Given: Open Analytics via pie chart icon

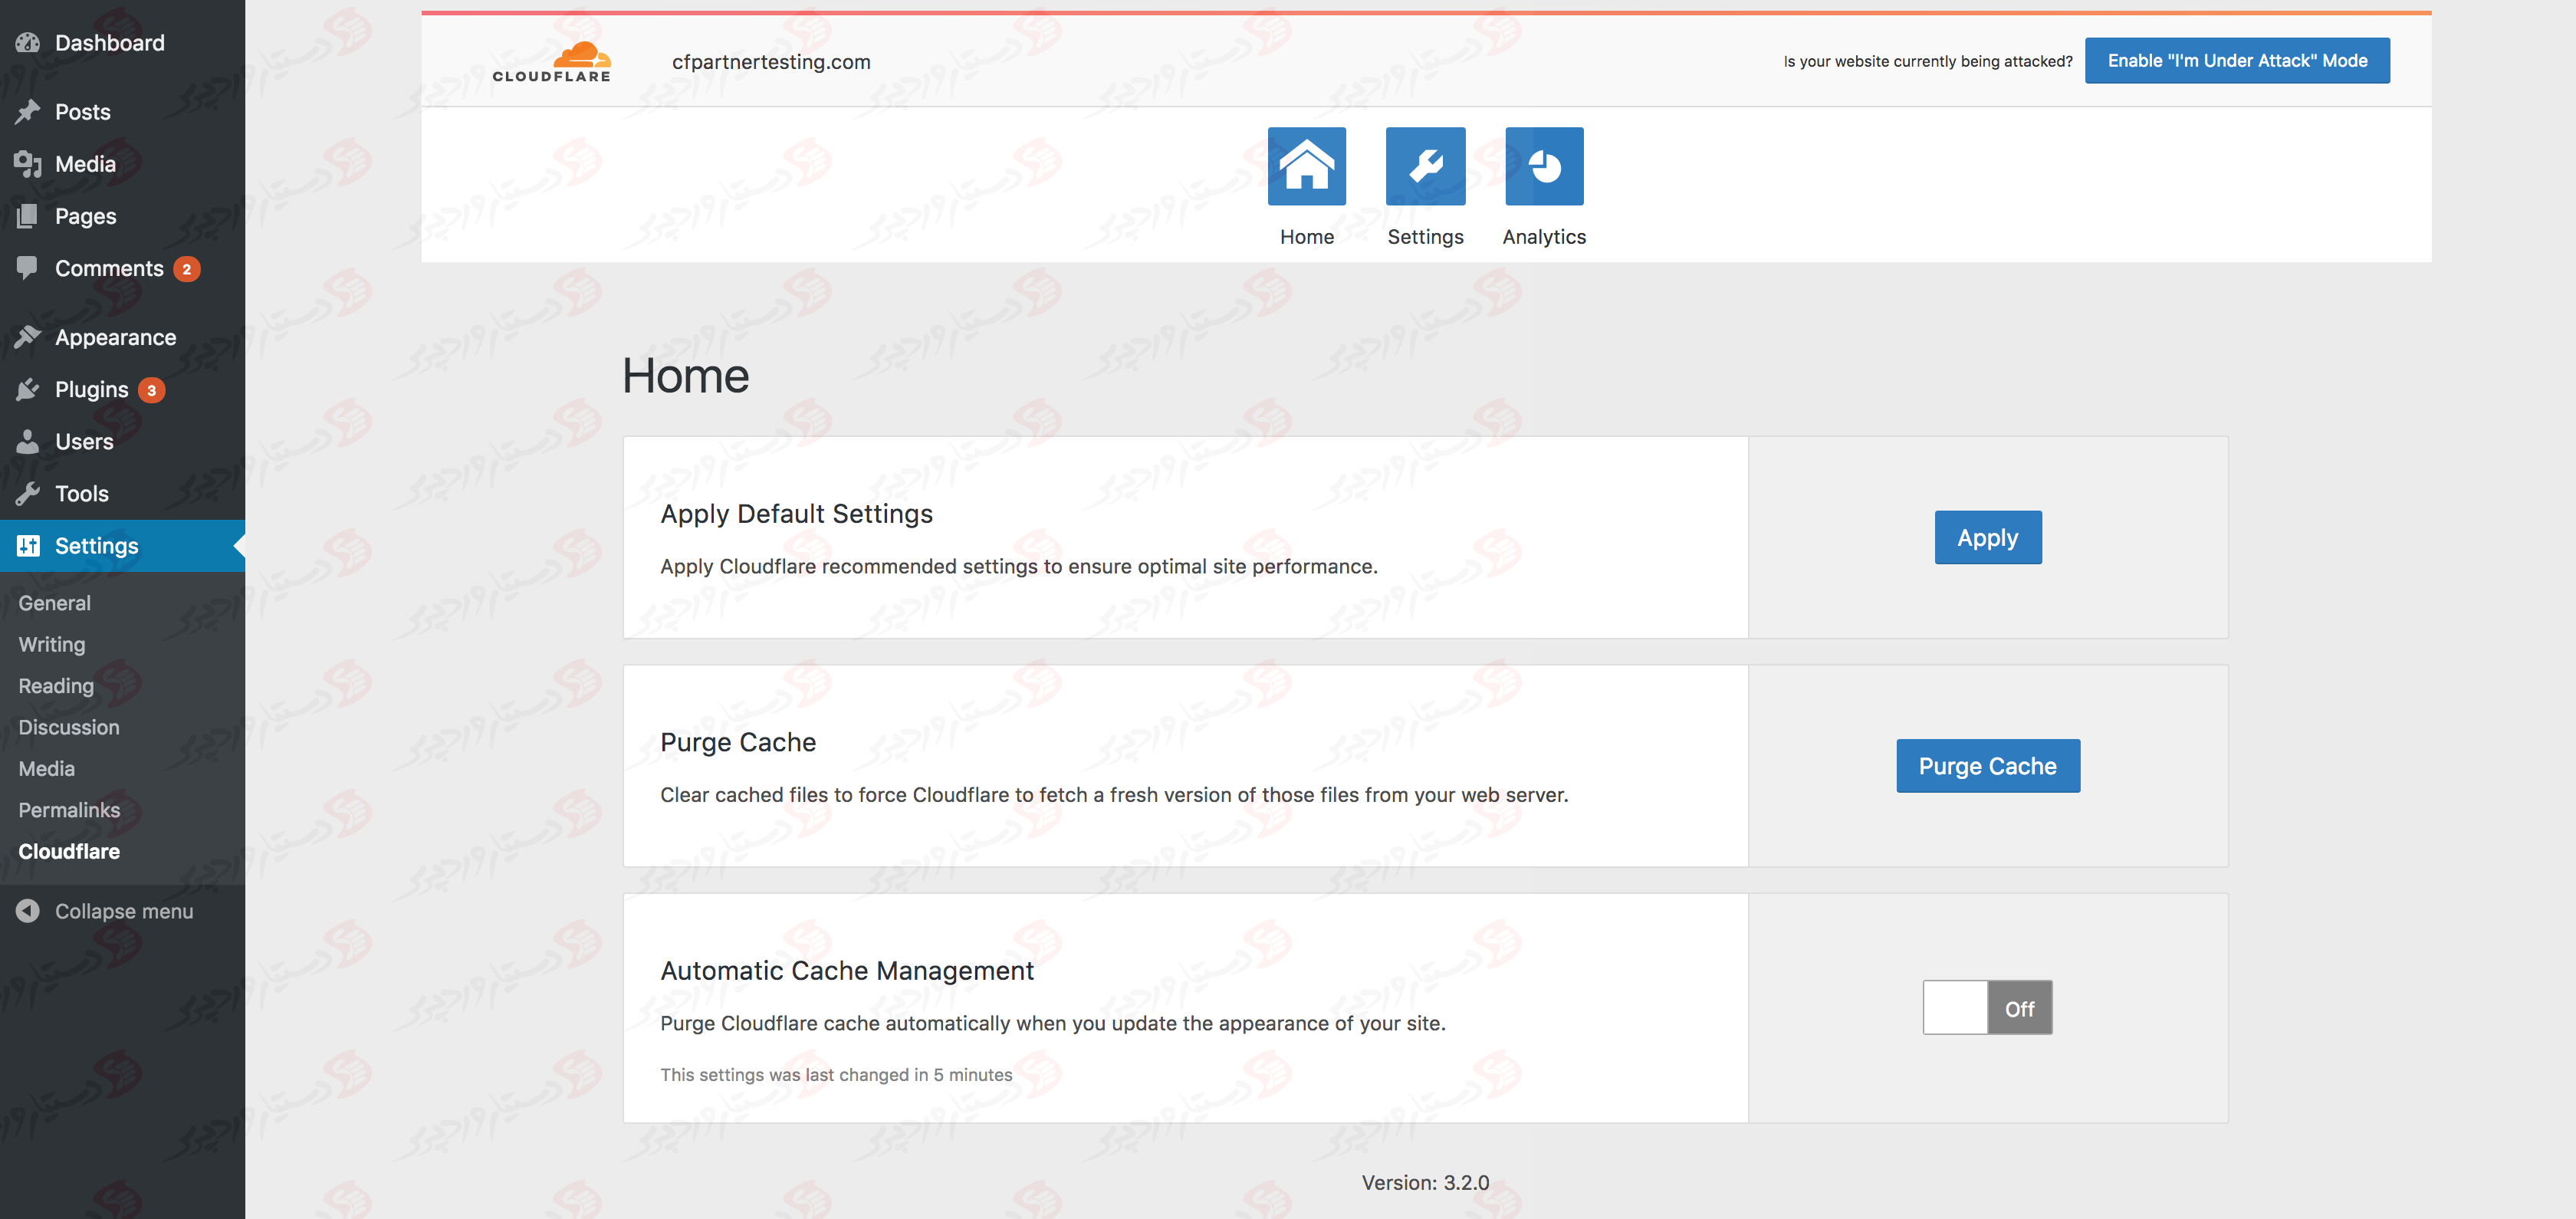Looking at the screenshot, I should [1543, 165].
